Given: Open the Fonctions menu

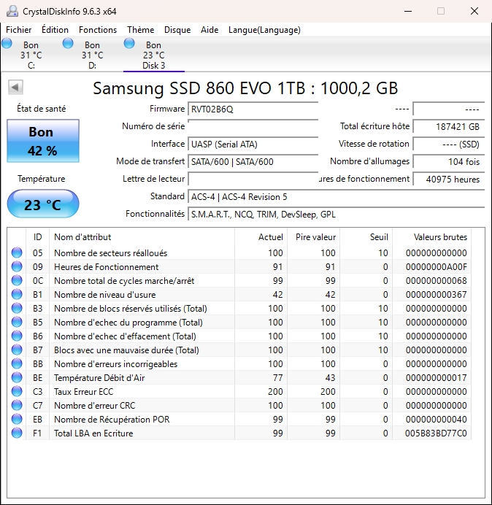Looking at the screenshot, I should [x=98, y=30].
